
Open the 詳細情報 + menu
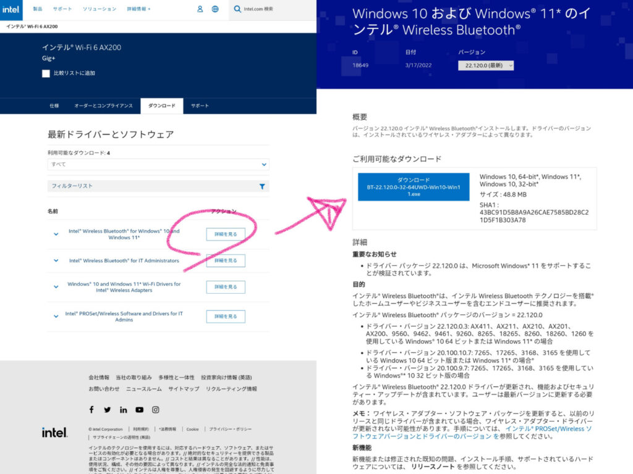tap(138, 9)
